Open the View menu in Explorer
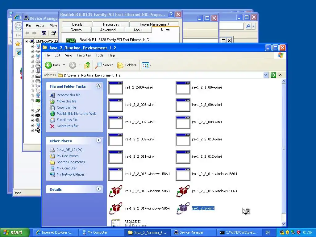The width and height of the screenshot is (316, 237). coord(69,55)
